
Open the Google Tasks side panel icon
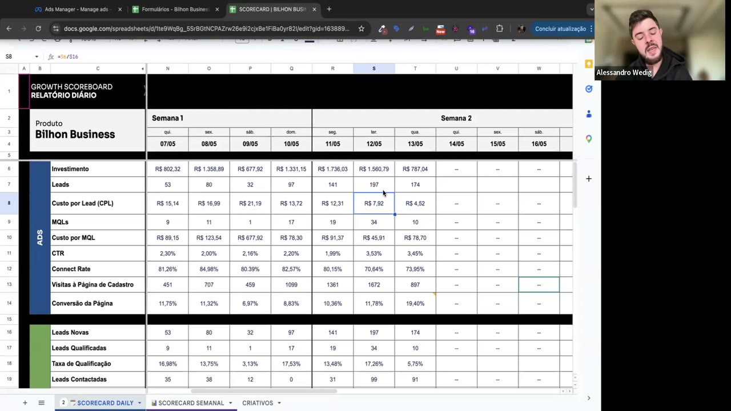[589, 89]
